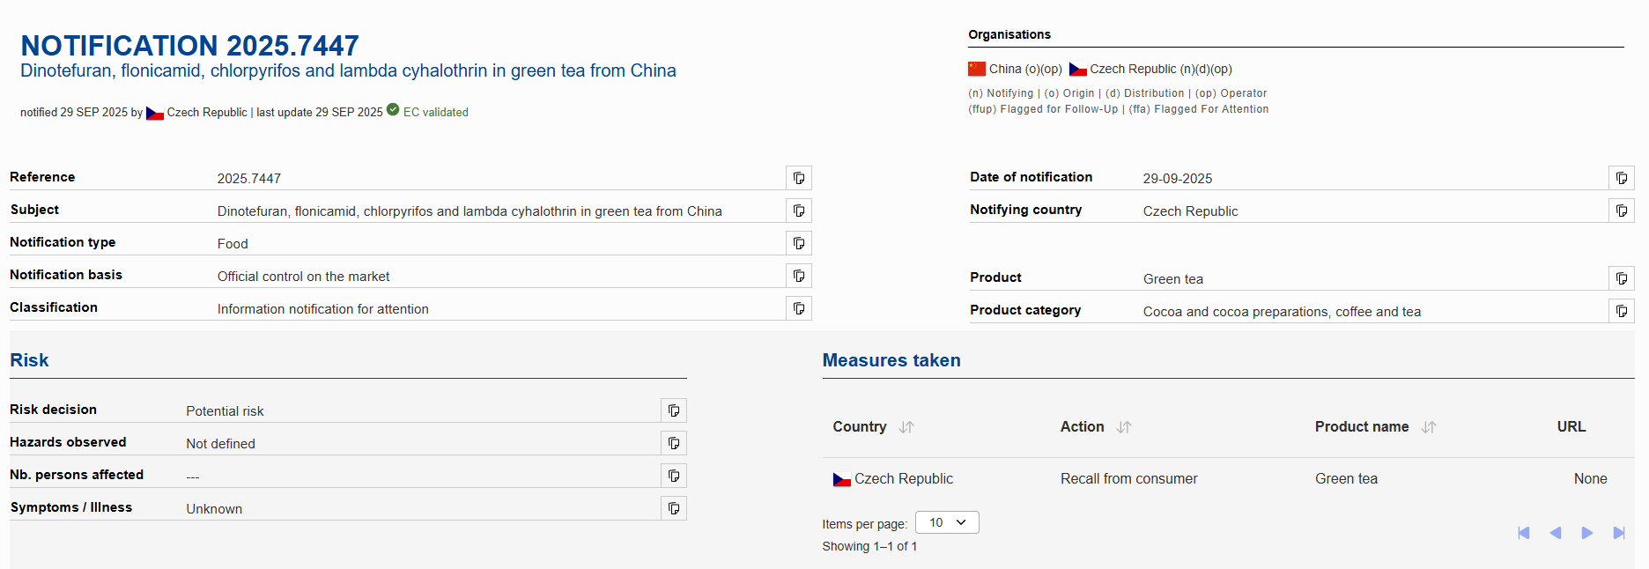Copy the Notification basis value
1649x569 pixels.
[799, 276]
